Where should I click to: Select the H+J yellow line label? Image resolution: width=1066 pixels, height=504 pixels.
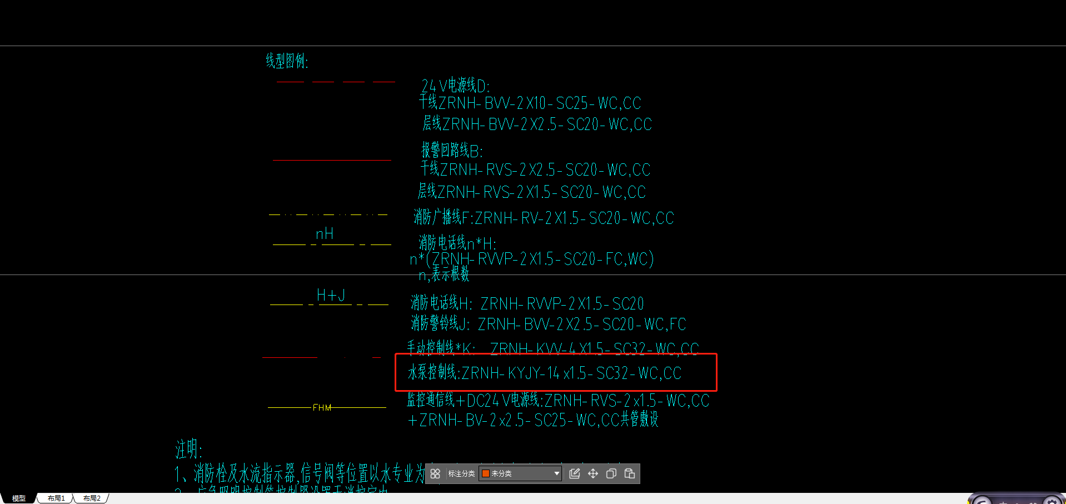point(331,295)
